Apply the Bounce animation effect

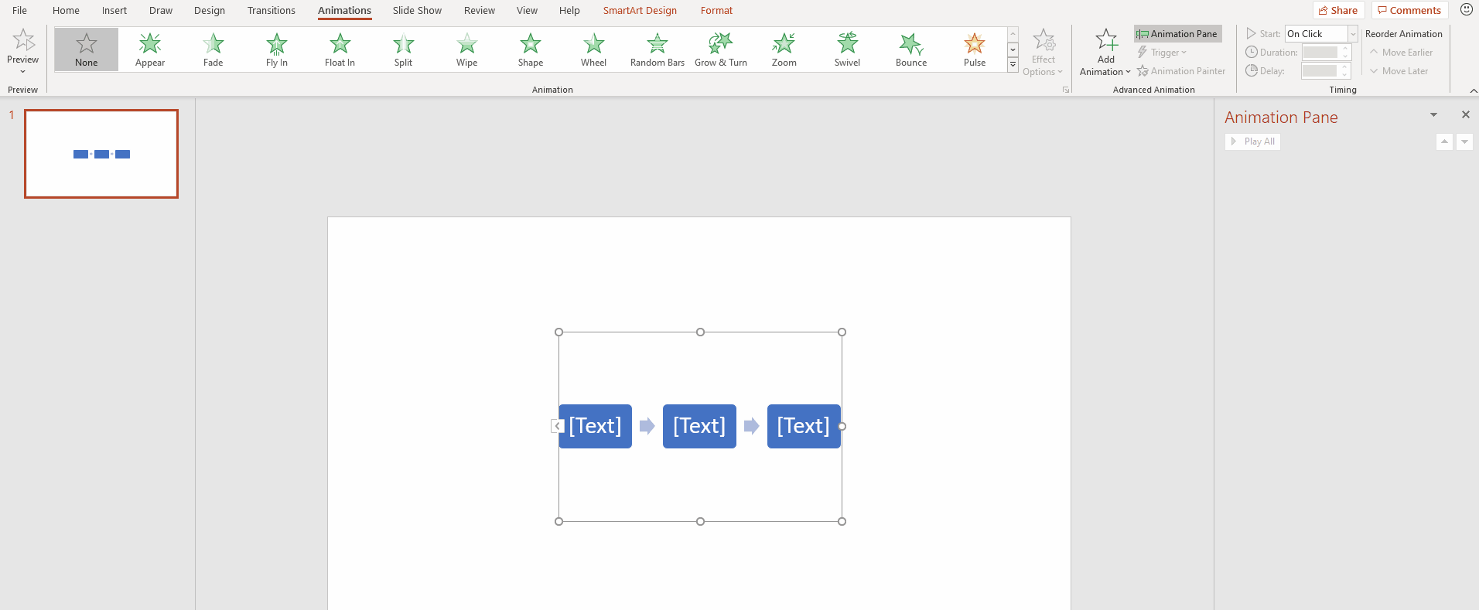tap(911, 49)
